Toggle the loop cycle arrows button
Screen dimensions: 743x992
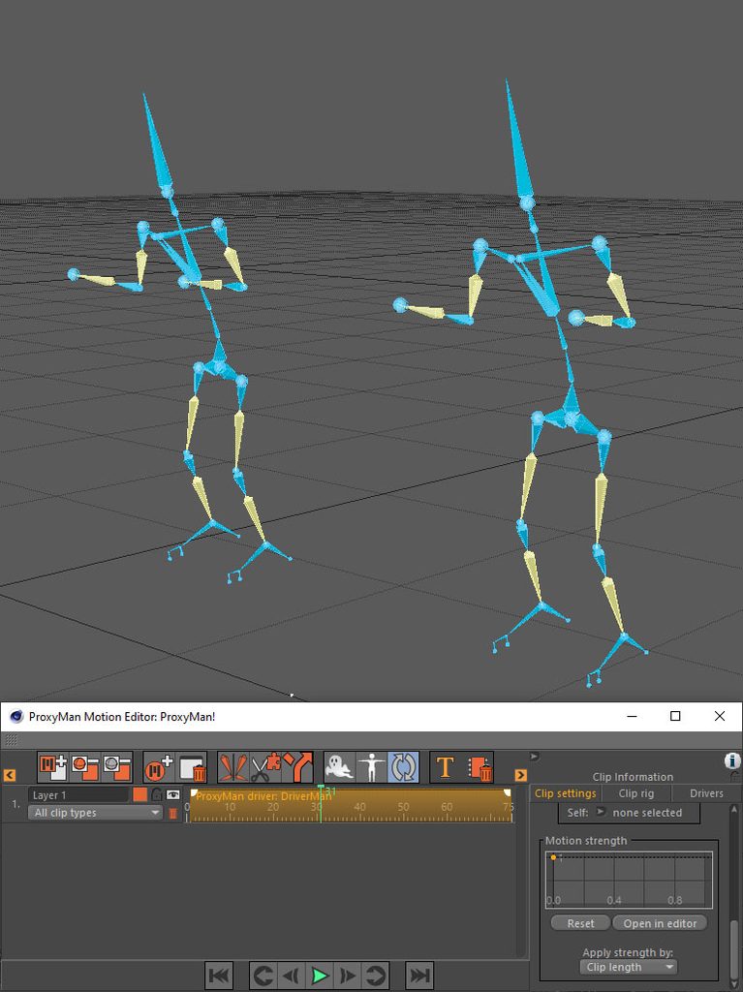(x=403, y=767)
